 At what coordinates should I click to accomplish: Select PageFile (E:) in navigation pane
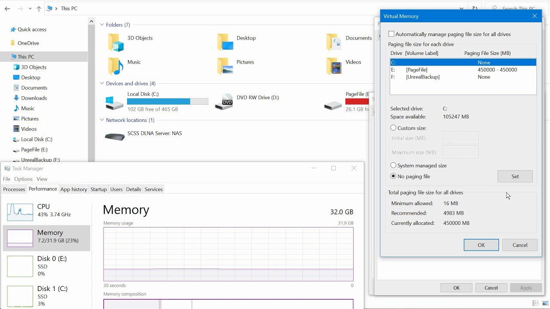31,150
